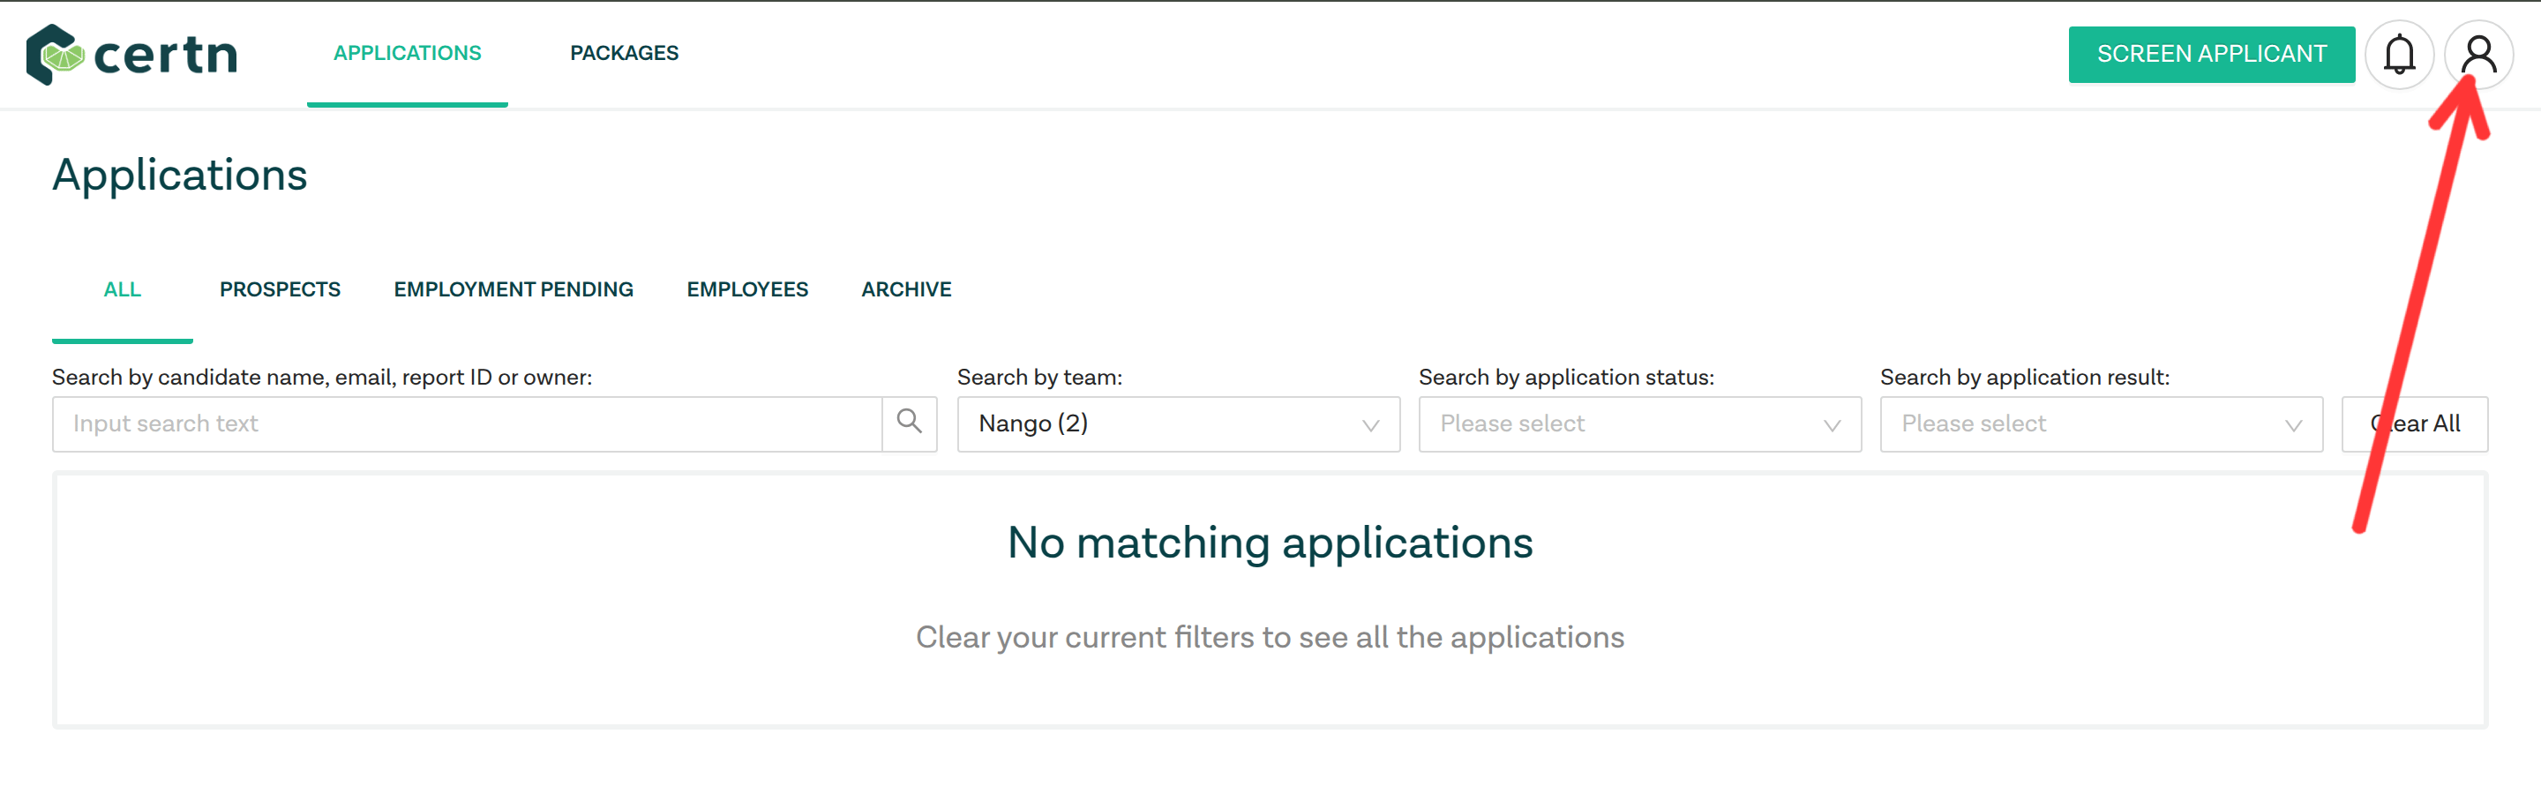This screenshot has height=794, width=2541.
Task: Switch to the Packages nav item
Action: point(624,53)
